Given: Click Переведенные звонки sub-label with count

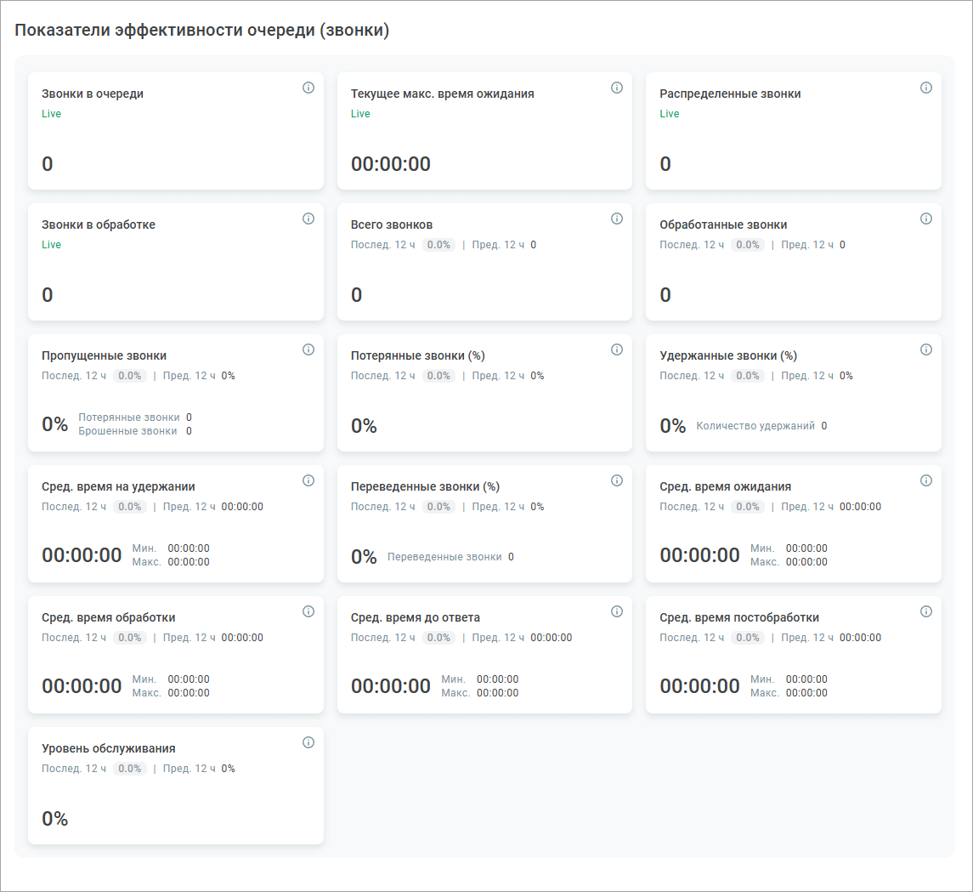Looking at the screenshot, I should [x=450, y=557].
